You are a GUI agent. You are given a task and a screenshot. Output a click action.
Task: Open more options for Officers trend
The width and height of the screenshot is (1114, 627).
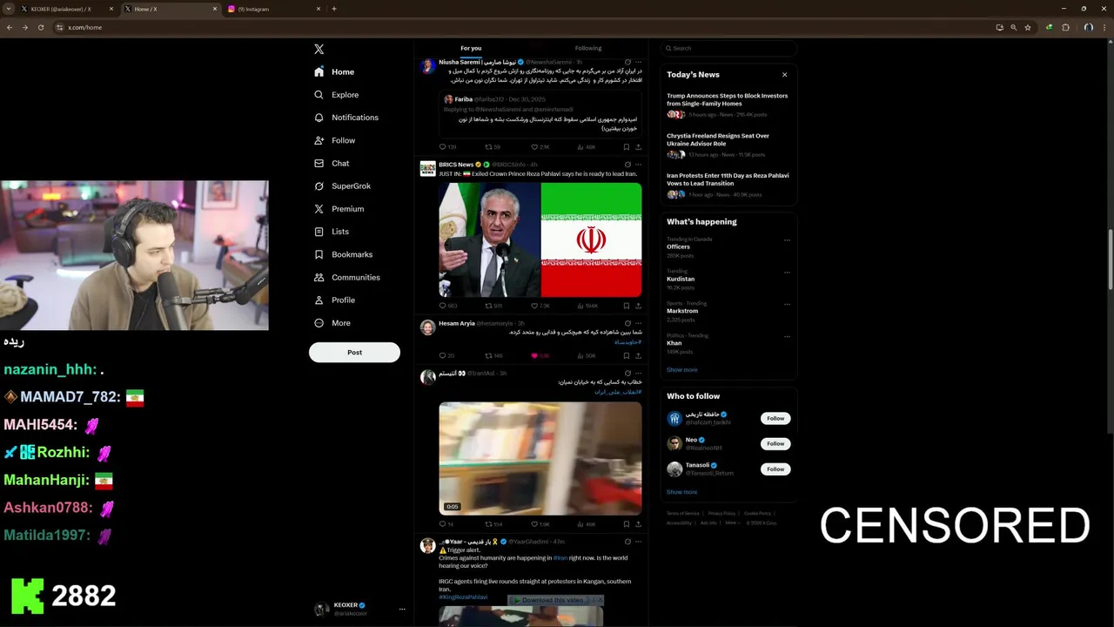[787, 240]
